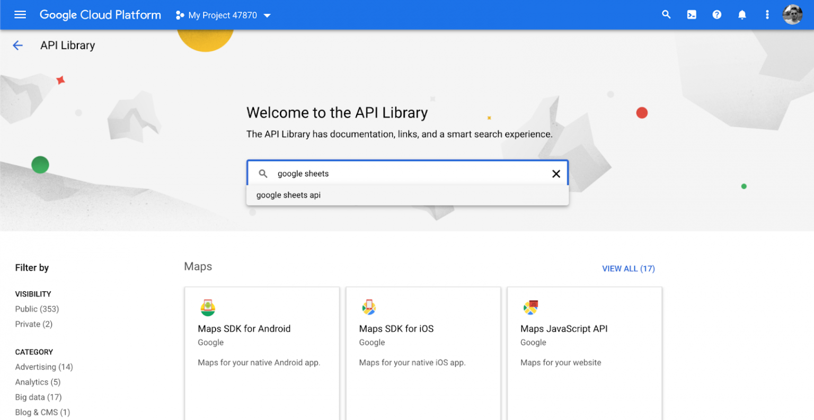This screenshot has height=420, width=814.
Task: Open the three-dot settings menu
Action: click(767, 15)
